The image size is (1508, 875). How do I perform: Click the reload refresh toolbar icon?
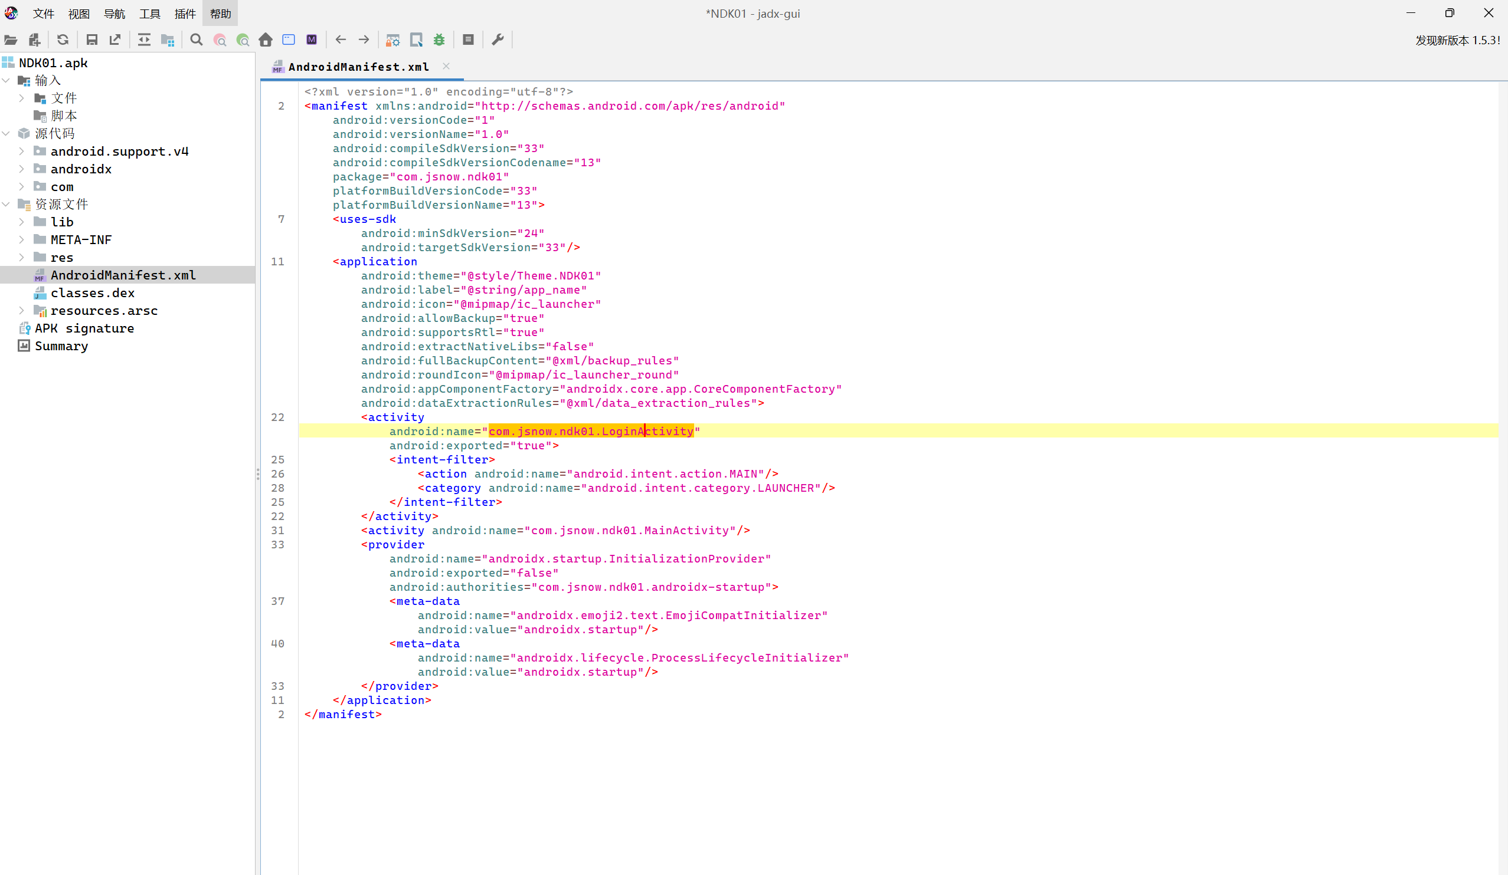[x=63, y=40]
